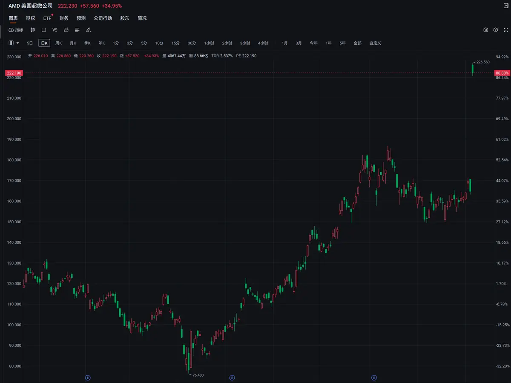511x383 pixels.
Task: Click the TOR 2.537% value
Action: (222, 56)
